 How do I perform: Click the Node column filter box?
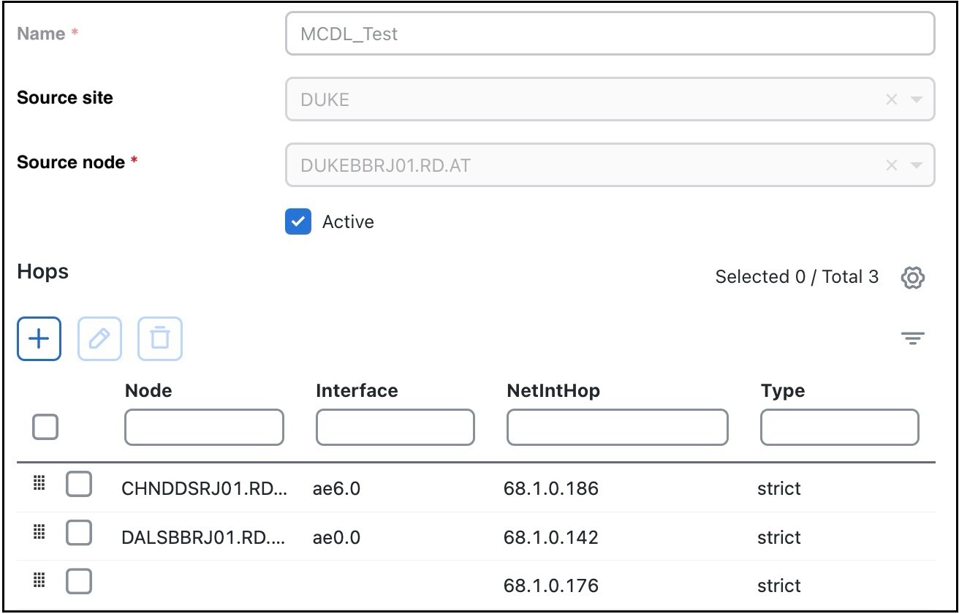pyautogui.click(x=203, y=427)
